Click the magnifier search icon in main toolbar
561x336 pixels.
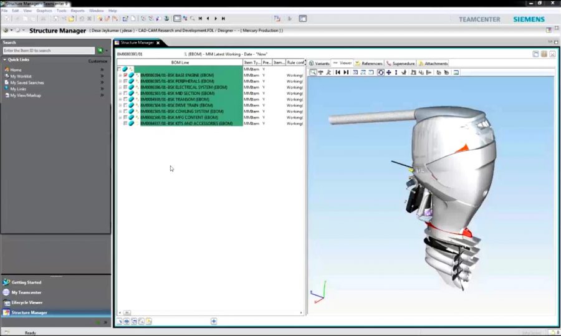[x=193, y=19]
